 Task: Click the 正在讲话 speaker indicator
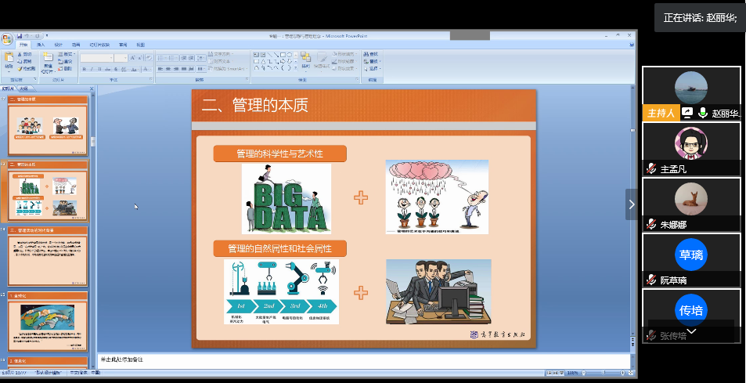tap(699, 17)
